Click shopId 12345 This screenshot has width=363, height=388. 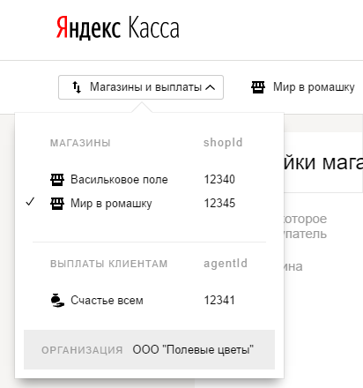pos(219,203)
